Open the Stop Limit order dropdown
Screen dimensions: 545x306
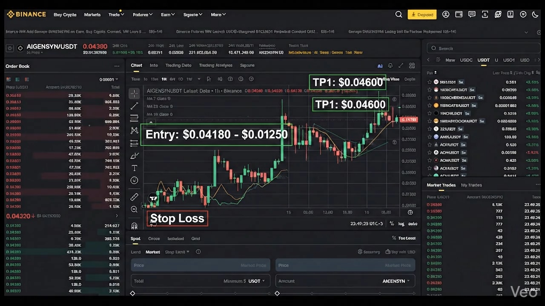(x=177, y=252)
